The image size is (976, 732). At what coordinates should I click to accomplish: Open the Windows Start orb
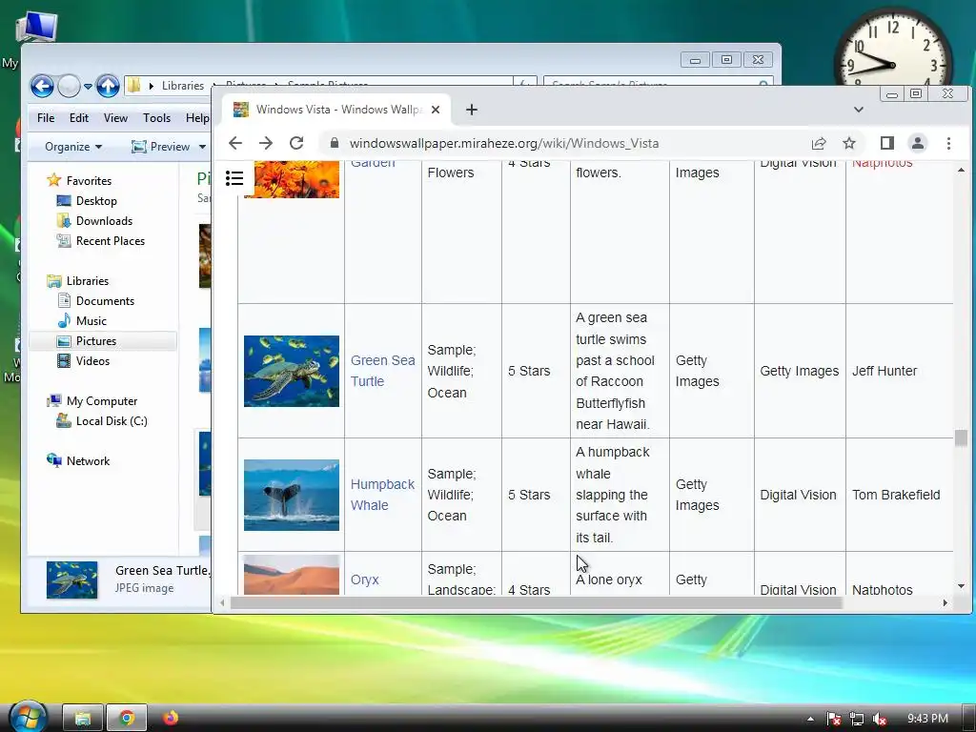28,717
